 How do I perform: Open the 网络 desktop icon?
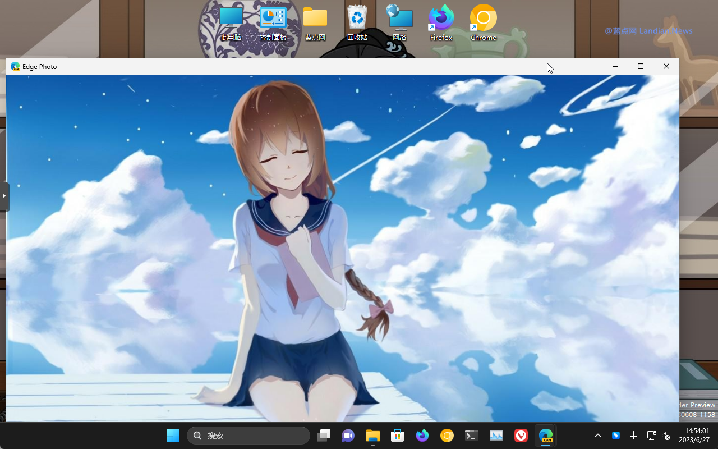point(399,23)
